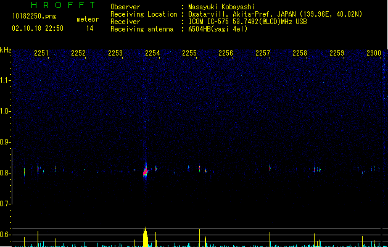Image resolution: width=388 pixels, height=247 pixels.
Task: Click the 2258 time marker
Action: pos(300,53)
